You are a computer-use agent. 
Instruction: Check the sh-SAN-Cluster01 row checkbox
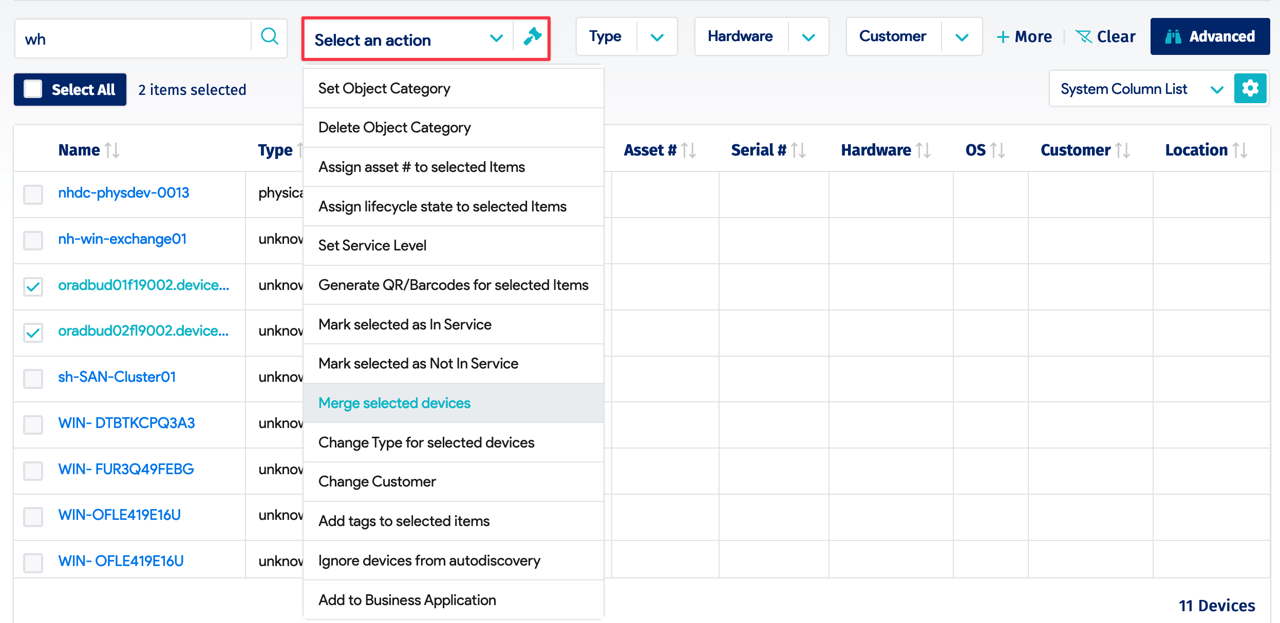pyautogui.click(x=33, y=379)
